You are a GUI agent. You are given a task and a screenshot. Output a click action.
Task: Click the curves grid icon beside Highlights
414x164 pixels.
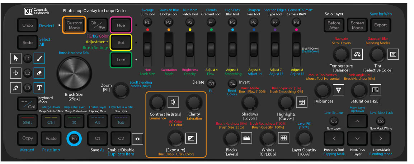click(x=301, y=102)
